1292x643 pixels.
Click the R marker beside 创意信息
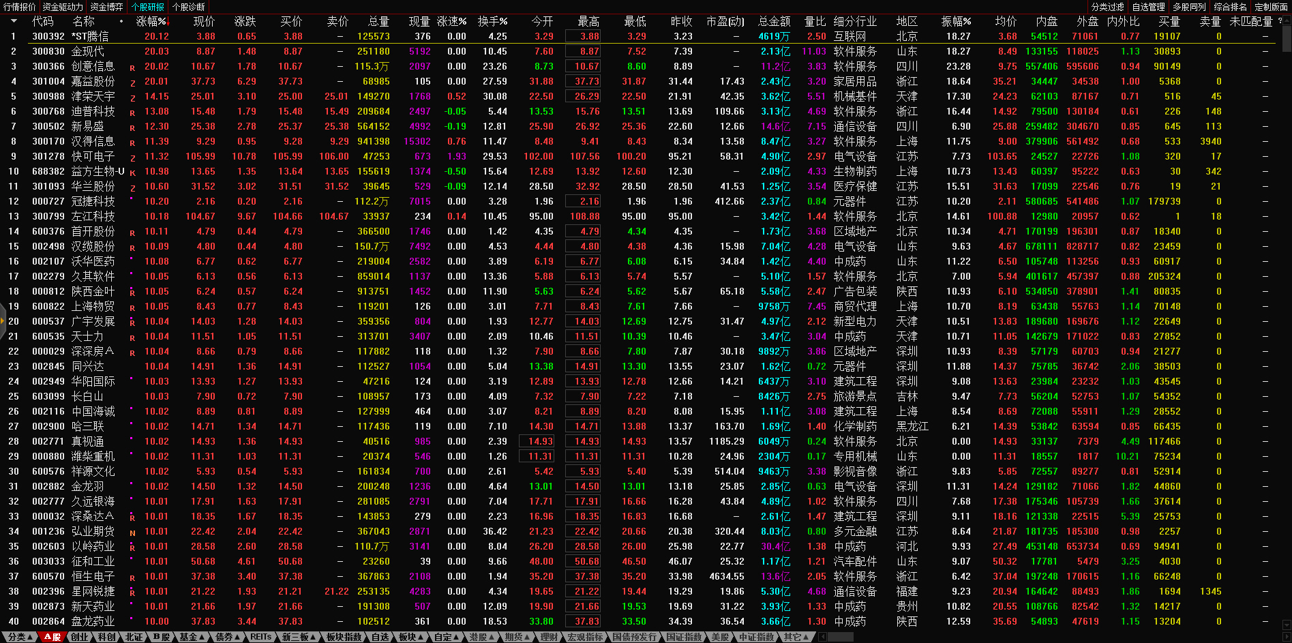[x=132, y=68]
